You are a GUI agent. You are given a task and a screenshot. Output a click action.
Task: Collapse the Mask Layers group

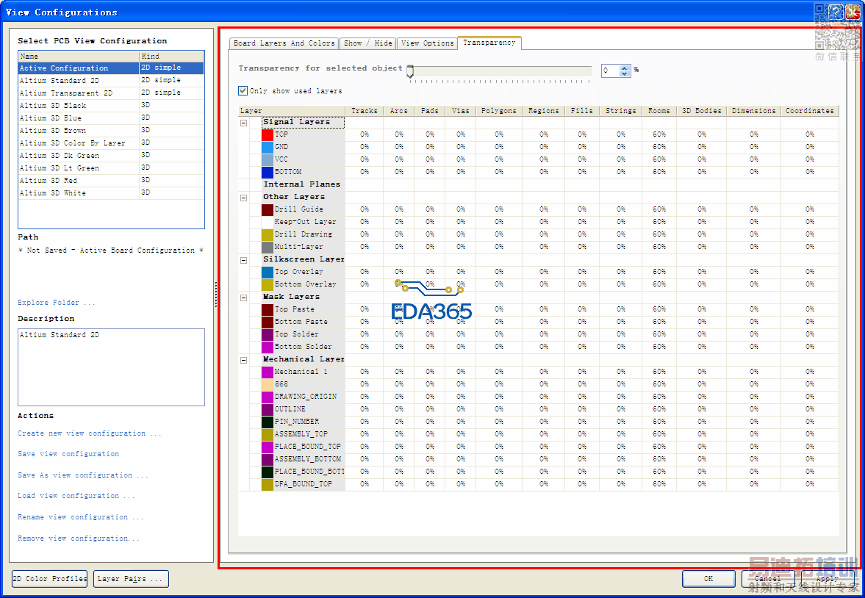244,298
